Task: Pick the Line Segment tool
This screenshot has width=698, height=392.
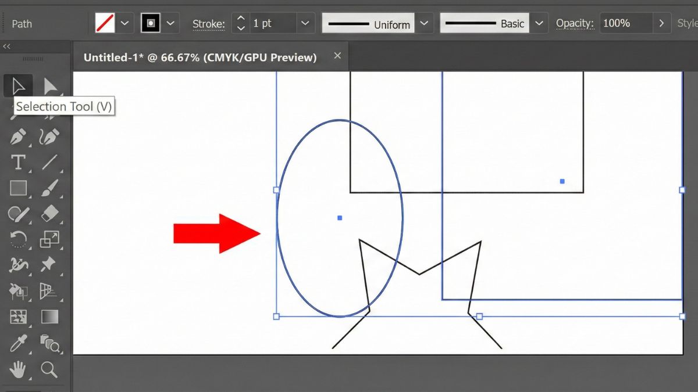Action: click(49, 163)
